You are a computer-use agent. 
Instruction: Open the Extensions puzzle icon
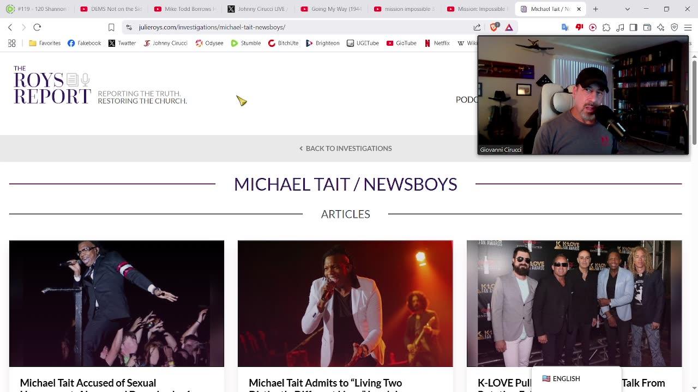tap(606, 27)
